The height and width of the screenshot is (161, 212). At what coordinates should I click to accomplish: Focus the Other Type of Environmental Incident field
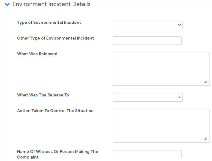pos(147,40)
